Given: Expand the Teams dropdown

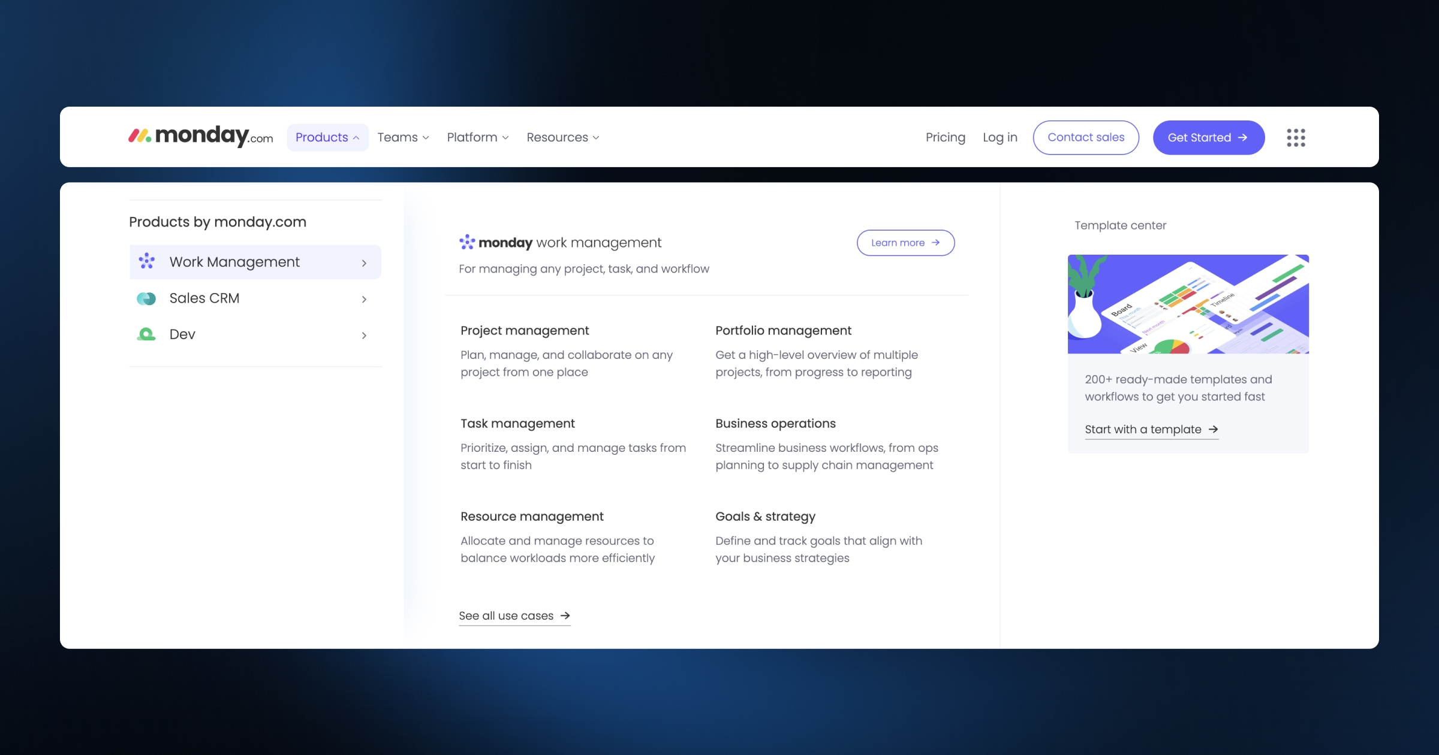Looking at the screenshot, I should pyautogui.click(x=402, y=137).
